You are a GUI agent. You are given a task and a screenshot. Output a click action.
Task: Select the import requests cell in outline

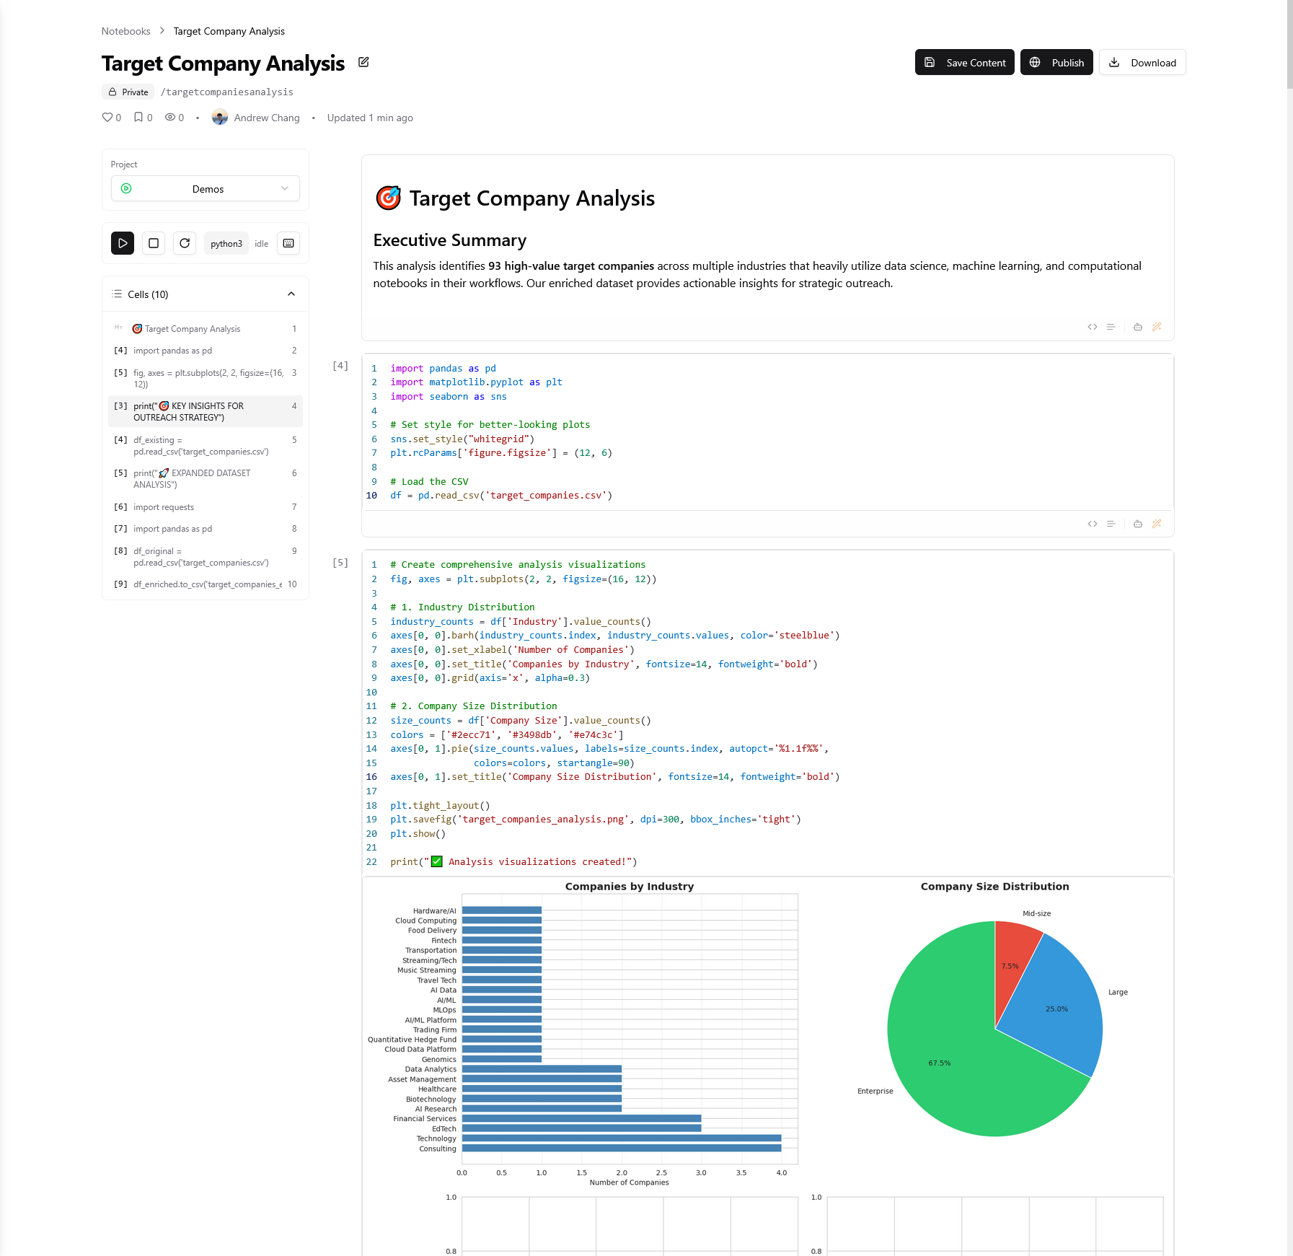tap(206, 507)
